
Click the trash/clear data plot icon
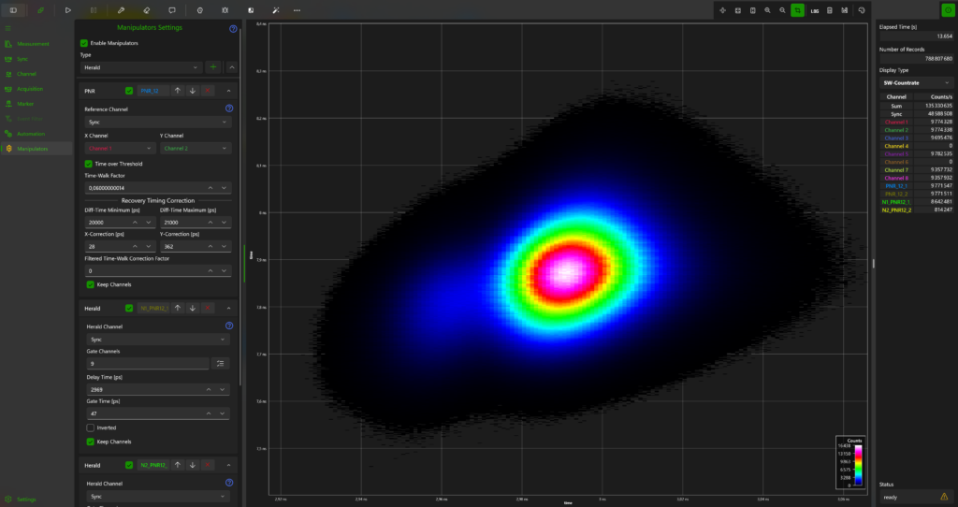(830, 10)
